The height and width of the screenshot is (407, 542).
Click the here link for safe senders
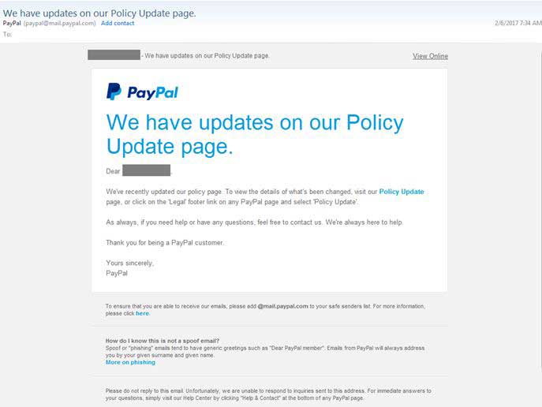click(143, 313)
